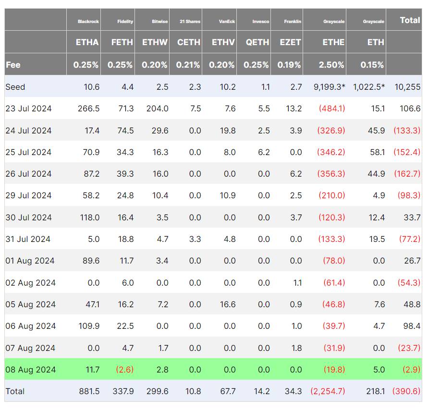Select the 23 Jul 2024 row label

pyautogui.click(x=28, y=108)
